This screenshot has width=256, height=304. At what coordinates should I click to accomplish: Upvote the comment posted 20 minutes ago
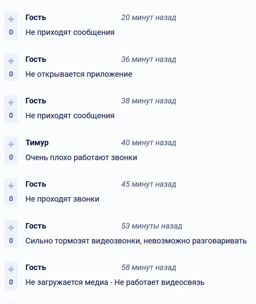[11, 20]
